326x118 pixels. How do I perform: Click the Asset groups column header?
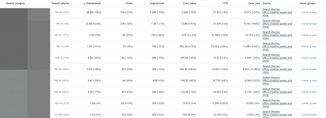pyautogui.click(x=307, y=4)
